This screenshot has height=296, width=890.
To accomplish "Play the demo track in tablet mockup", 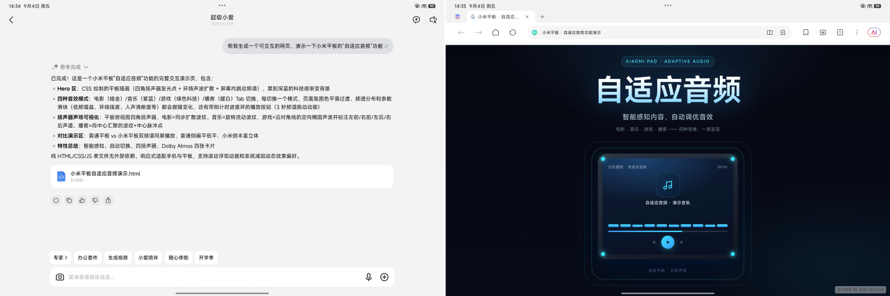I will [x=668, y=242].
